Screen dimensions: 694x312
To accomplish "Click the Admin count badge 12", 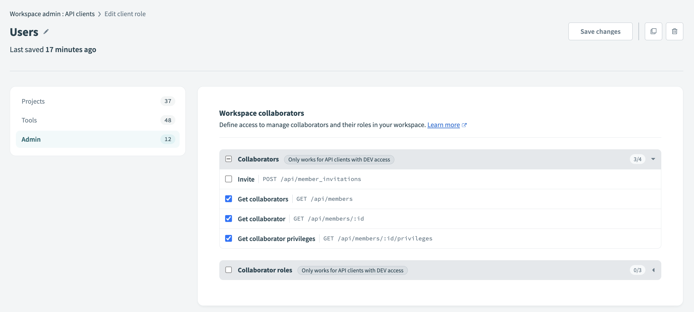I will tap(168, 139).
